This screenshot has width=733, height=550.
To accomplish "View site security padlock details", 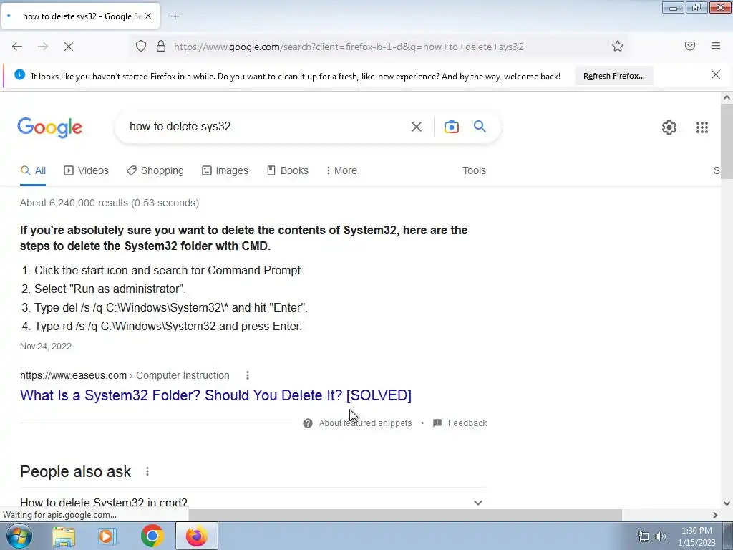I will pos(161,47).
